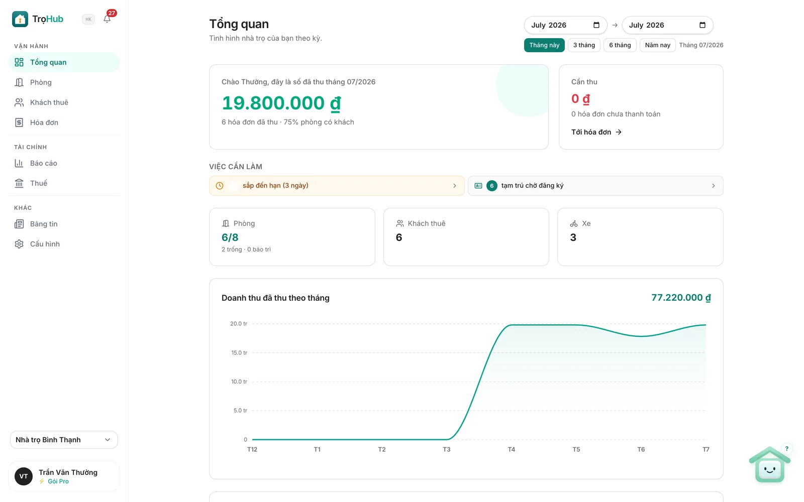Click the Cấu hình gear icon
Screen dimensions: 804x502
click(x=19, y=244)
